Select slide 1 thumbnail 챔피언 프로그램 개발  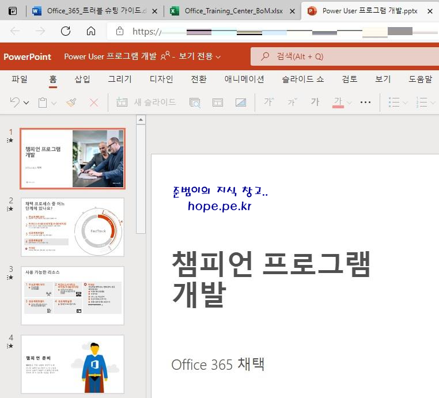73,159
